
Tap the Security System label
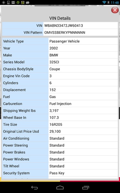pyautogui.click(x=16, y=173)
